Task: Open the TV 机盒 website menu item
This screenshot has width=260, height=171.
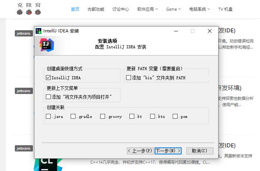Action: point(225,9)
